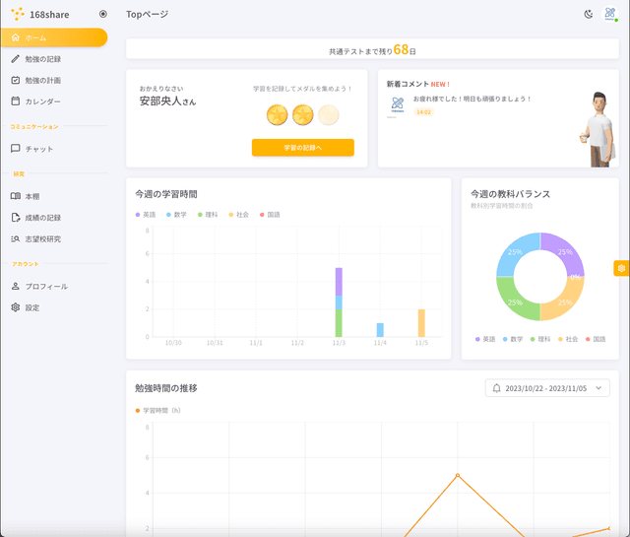
Task: Click the chat bubble icon
Action: (x=16, y=149)
